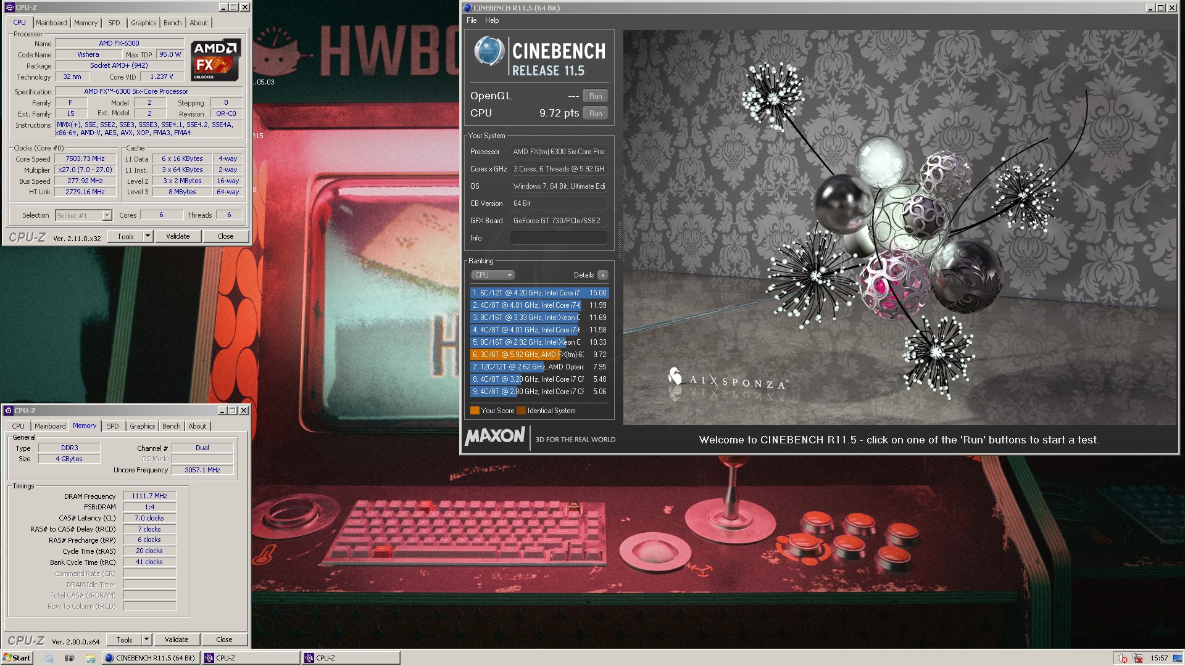Screen dimensions: 1185x666
Task: Open the About tab in top CPU-Z
Action: (199, 23)
